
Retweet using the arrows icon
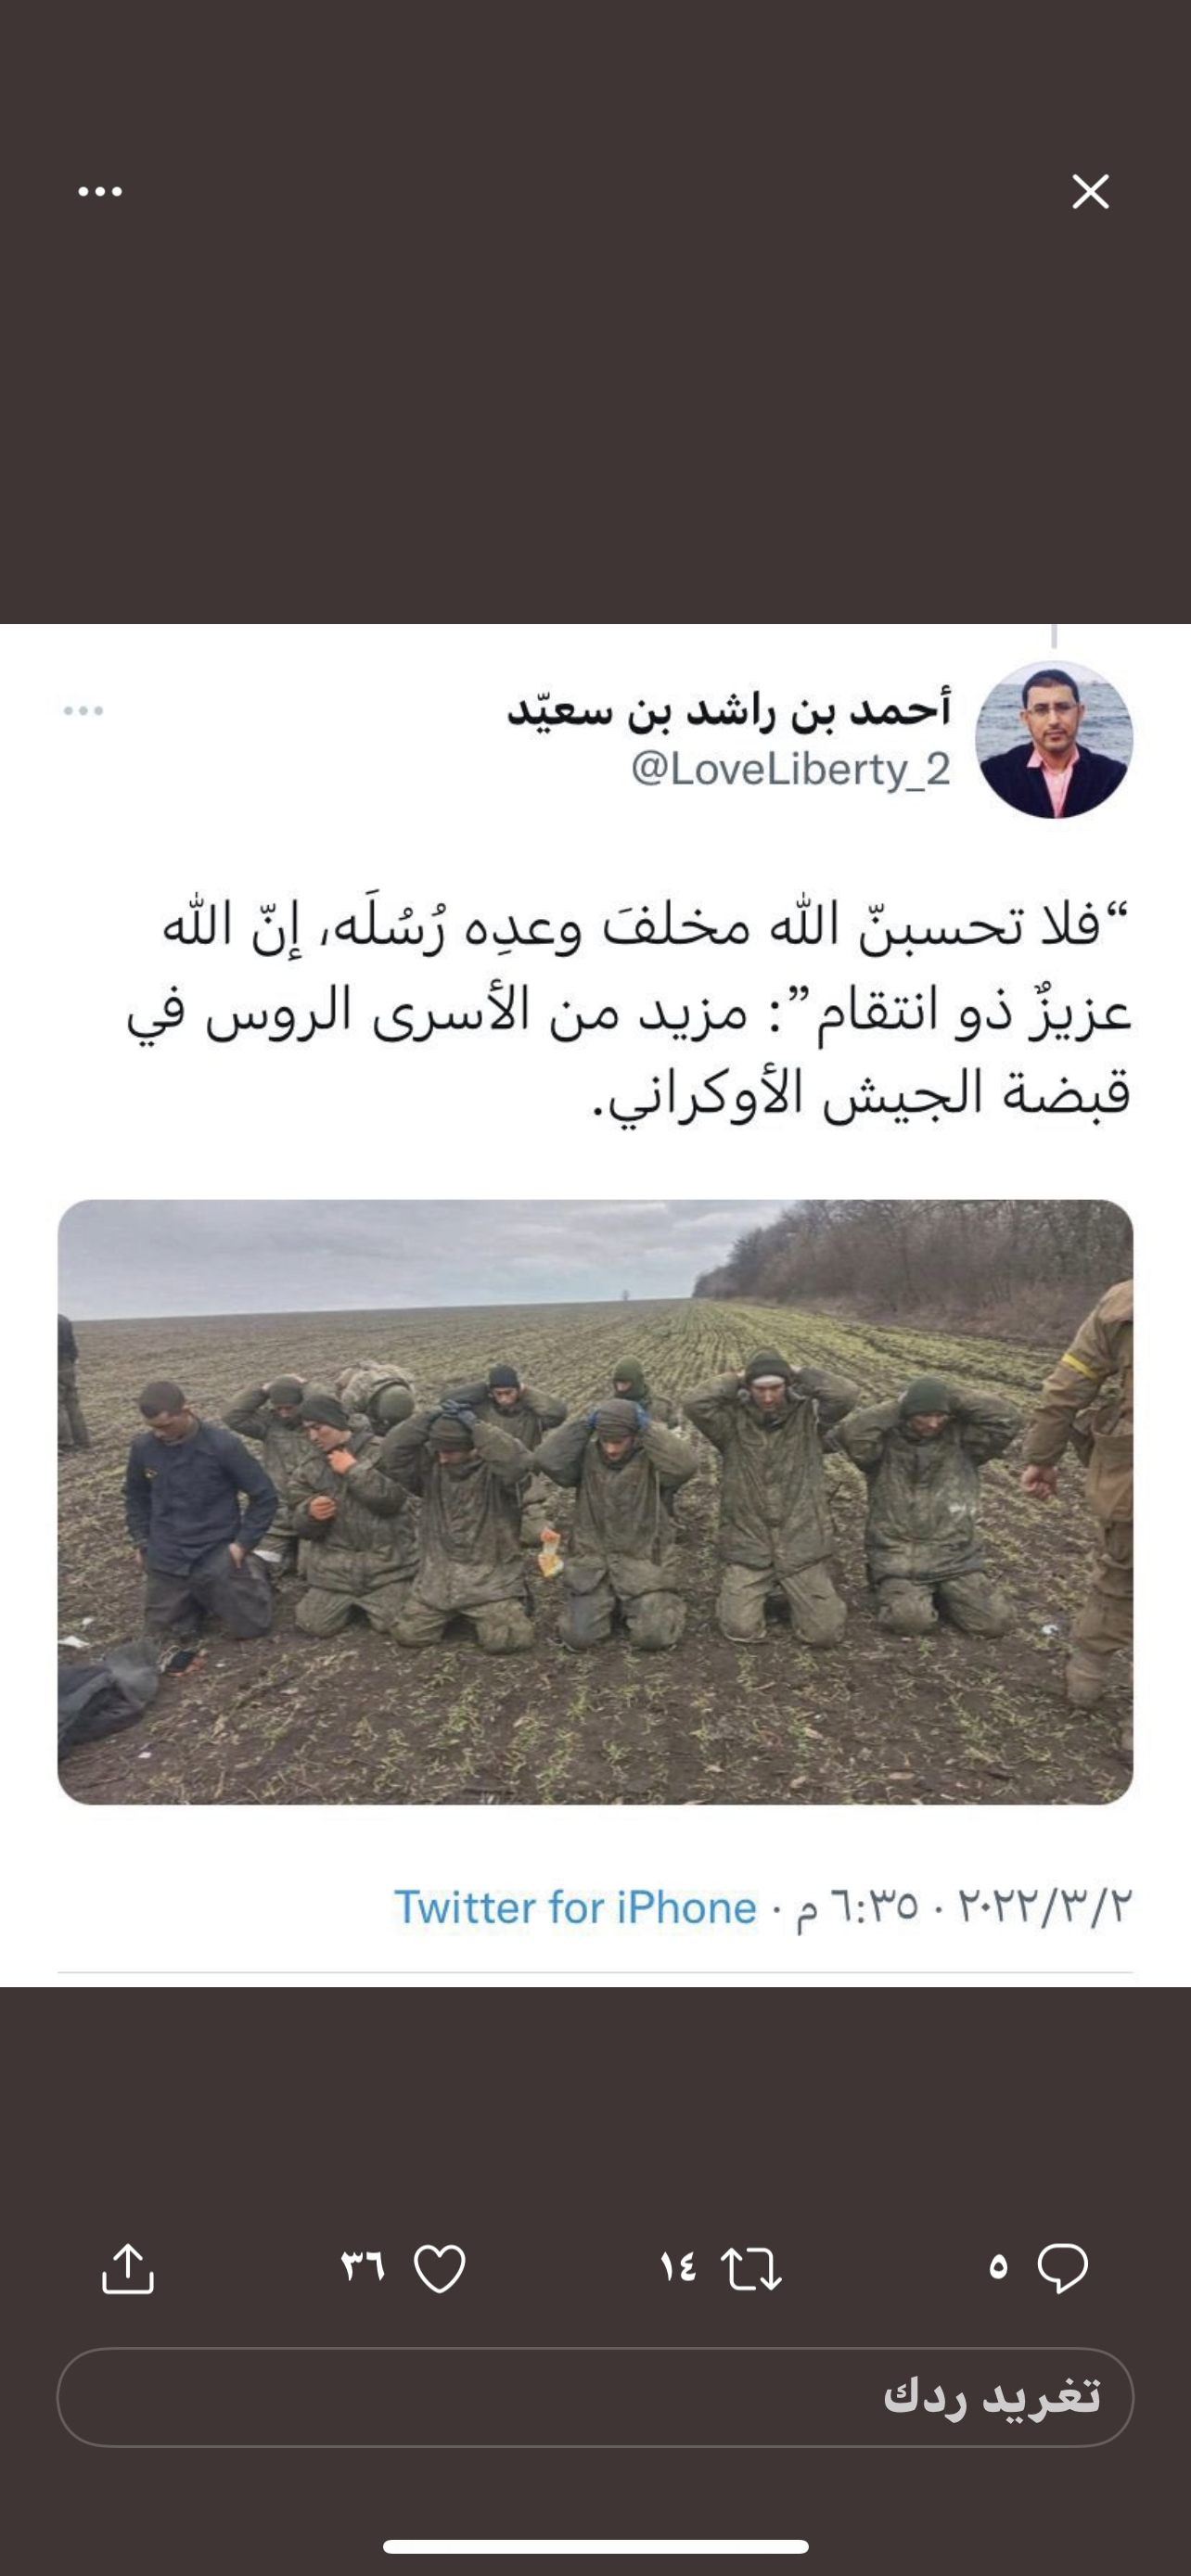click(x=751, y=2268)
